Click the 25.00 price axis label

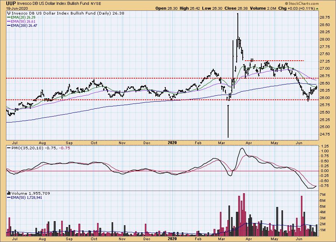325,127
